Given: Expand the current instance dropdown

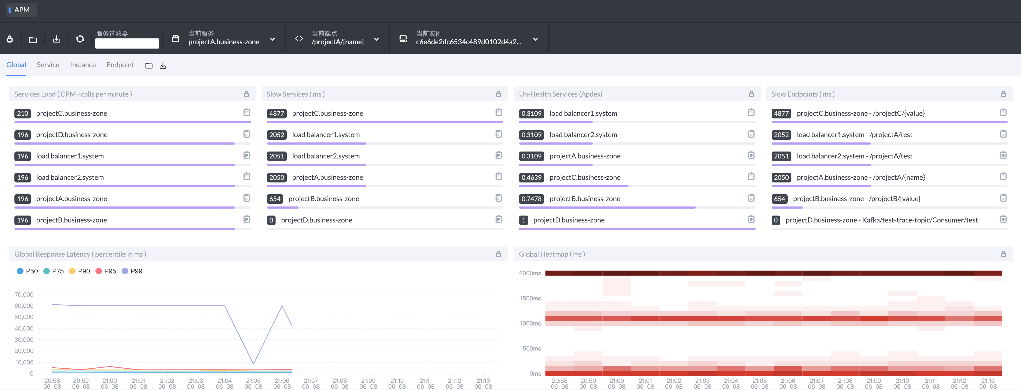Looking at the screenshot, I should (536, 39).
